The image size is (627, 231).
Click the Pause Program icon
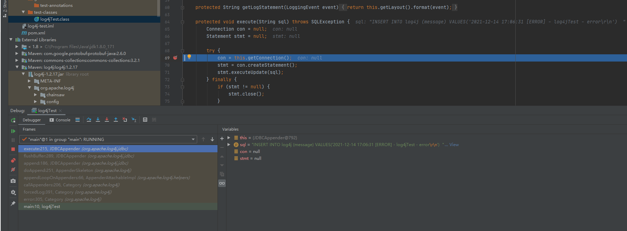(13, 140)
